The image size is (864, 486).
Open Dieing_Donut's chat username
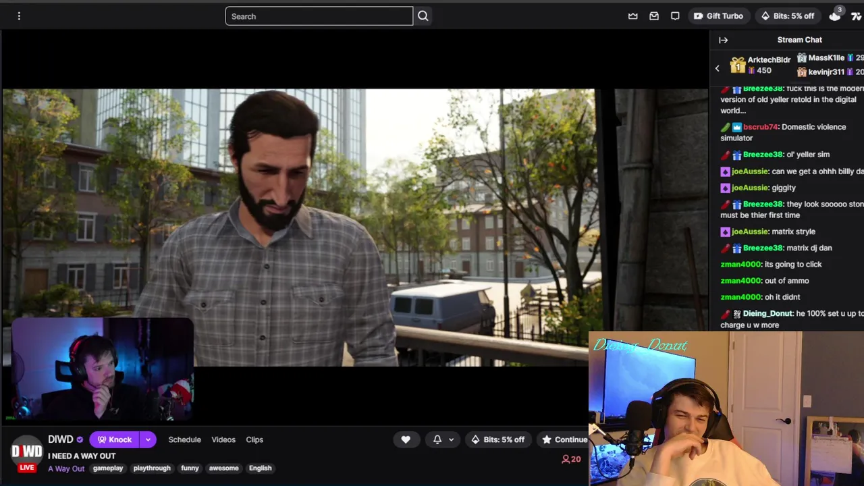[x=767, y=314]
